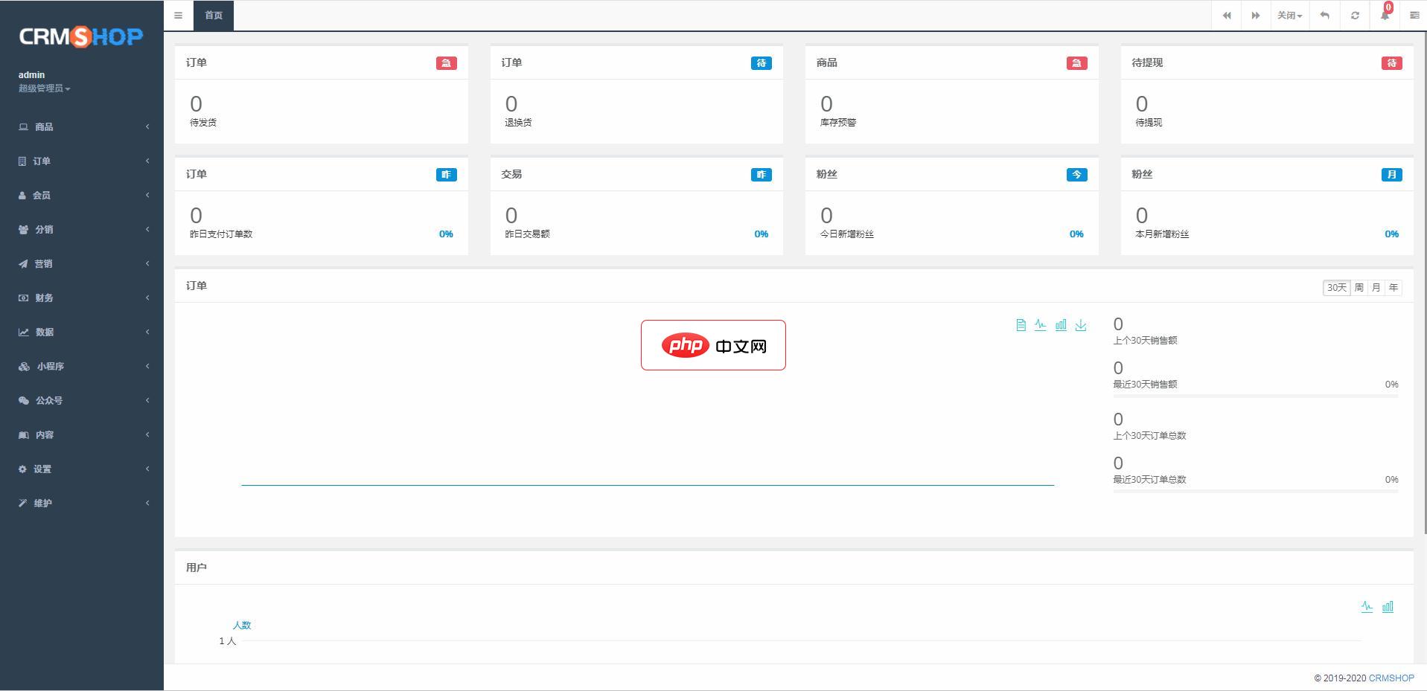
Task: Open data view icon of order chart
Action: (1021, 325)
